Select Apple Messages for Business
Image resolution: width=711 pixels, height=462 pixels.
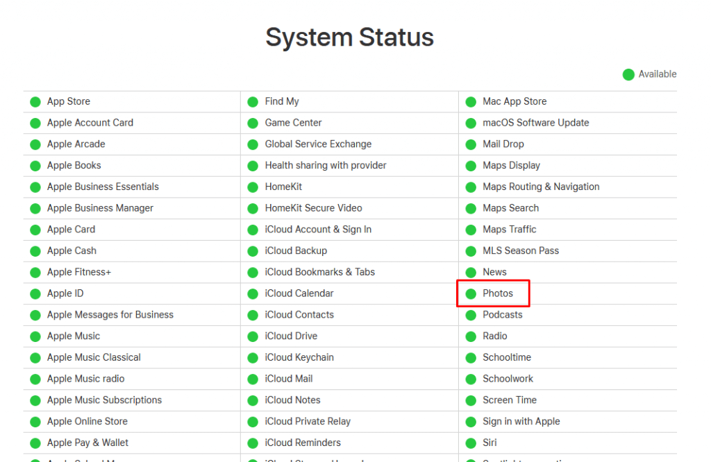pyautogui.click(x=110, y=314)
